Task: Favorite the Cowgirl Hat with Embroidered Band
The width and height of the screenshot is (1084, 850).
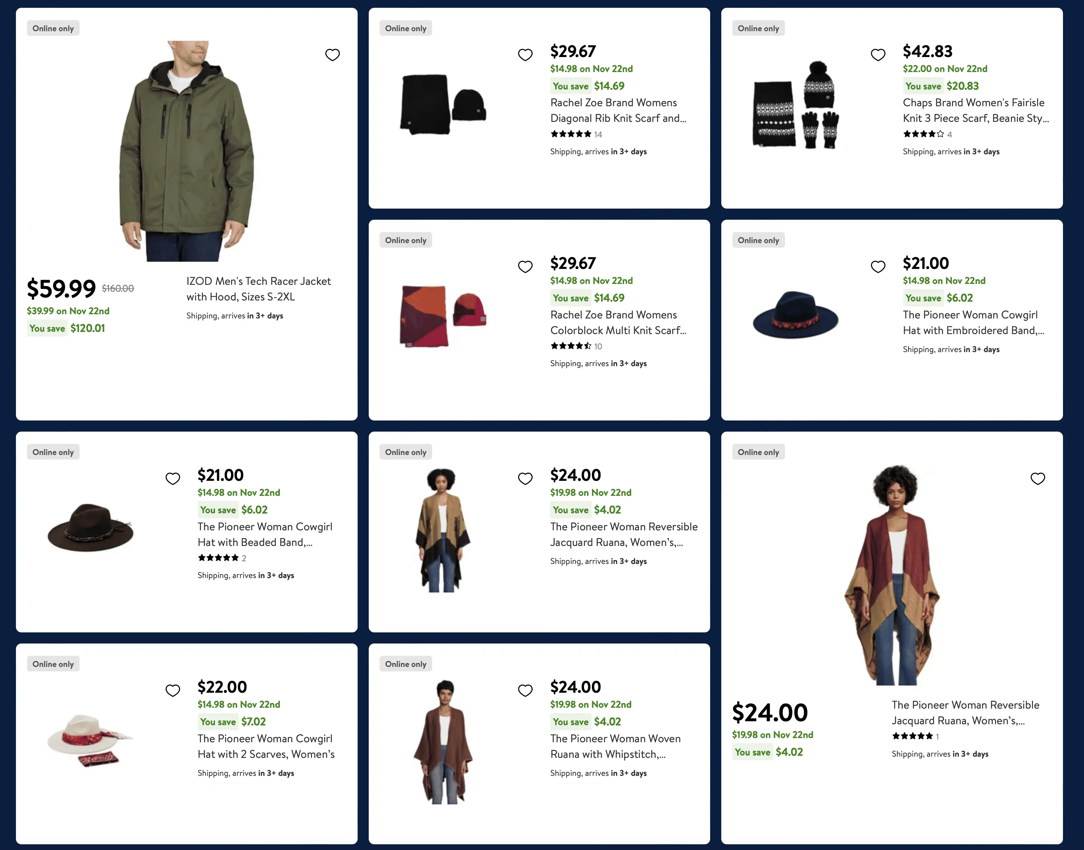Action: pyautogui.click(x=877, y=267)
